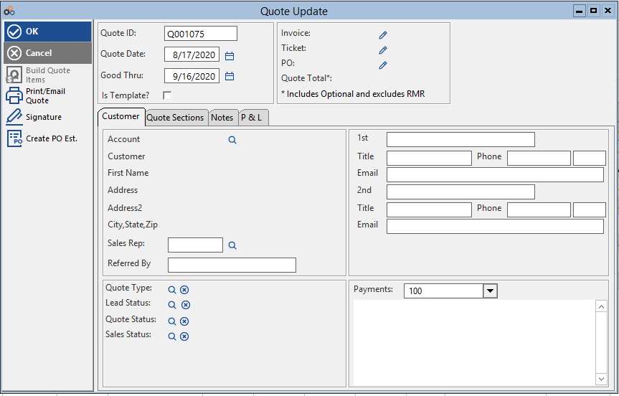Switch to the P & L tab
This screenshot has height=396, width=619.
pyautogui.click(x=252, y=118)
